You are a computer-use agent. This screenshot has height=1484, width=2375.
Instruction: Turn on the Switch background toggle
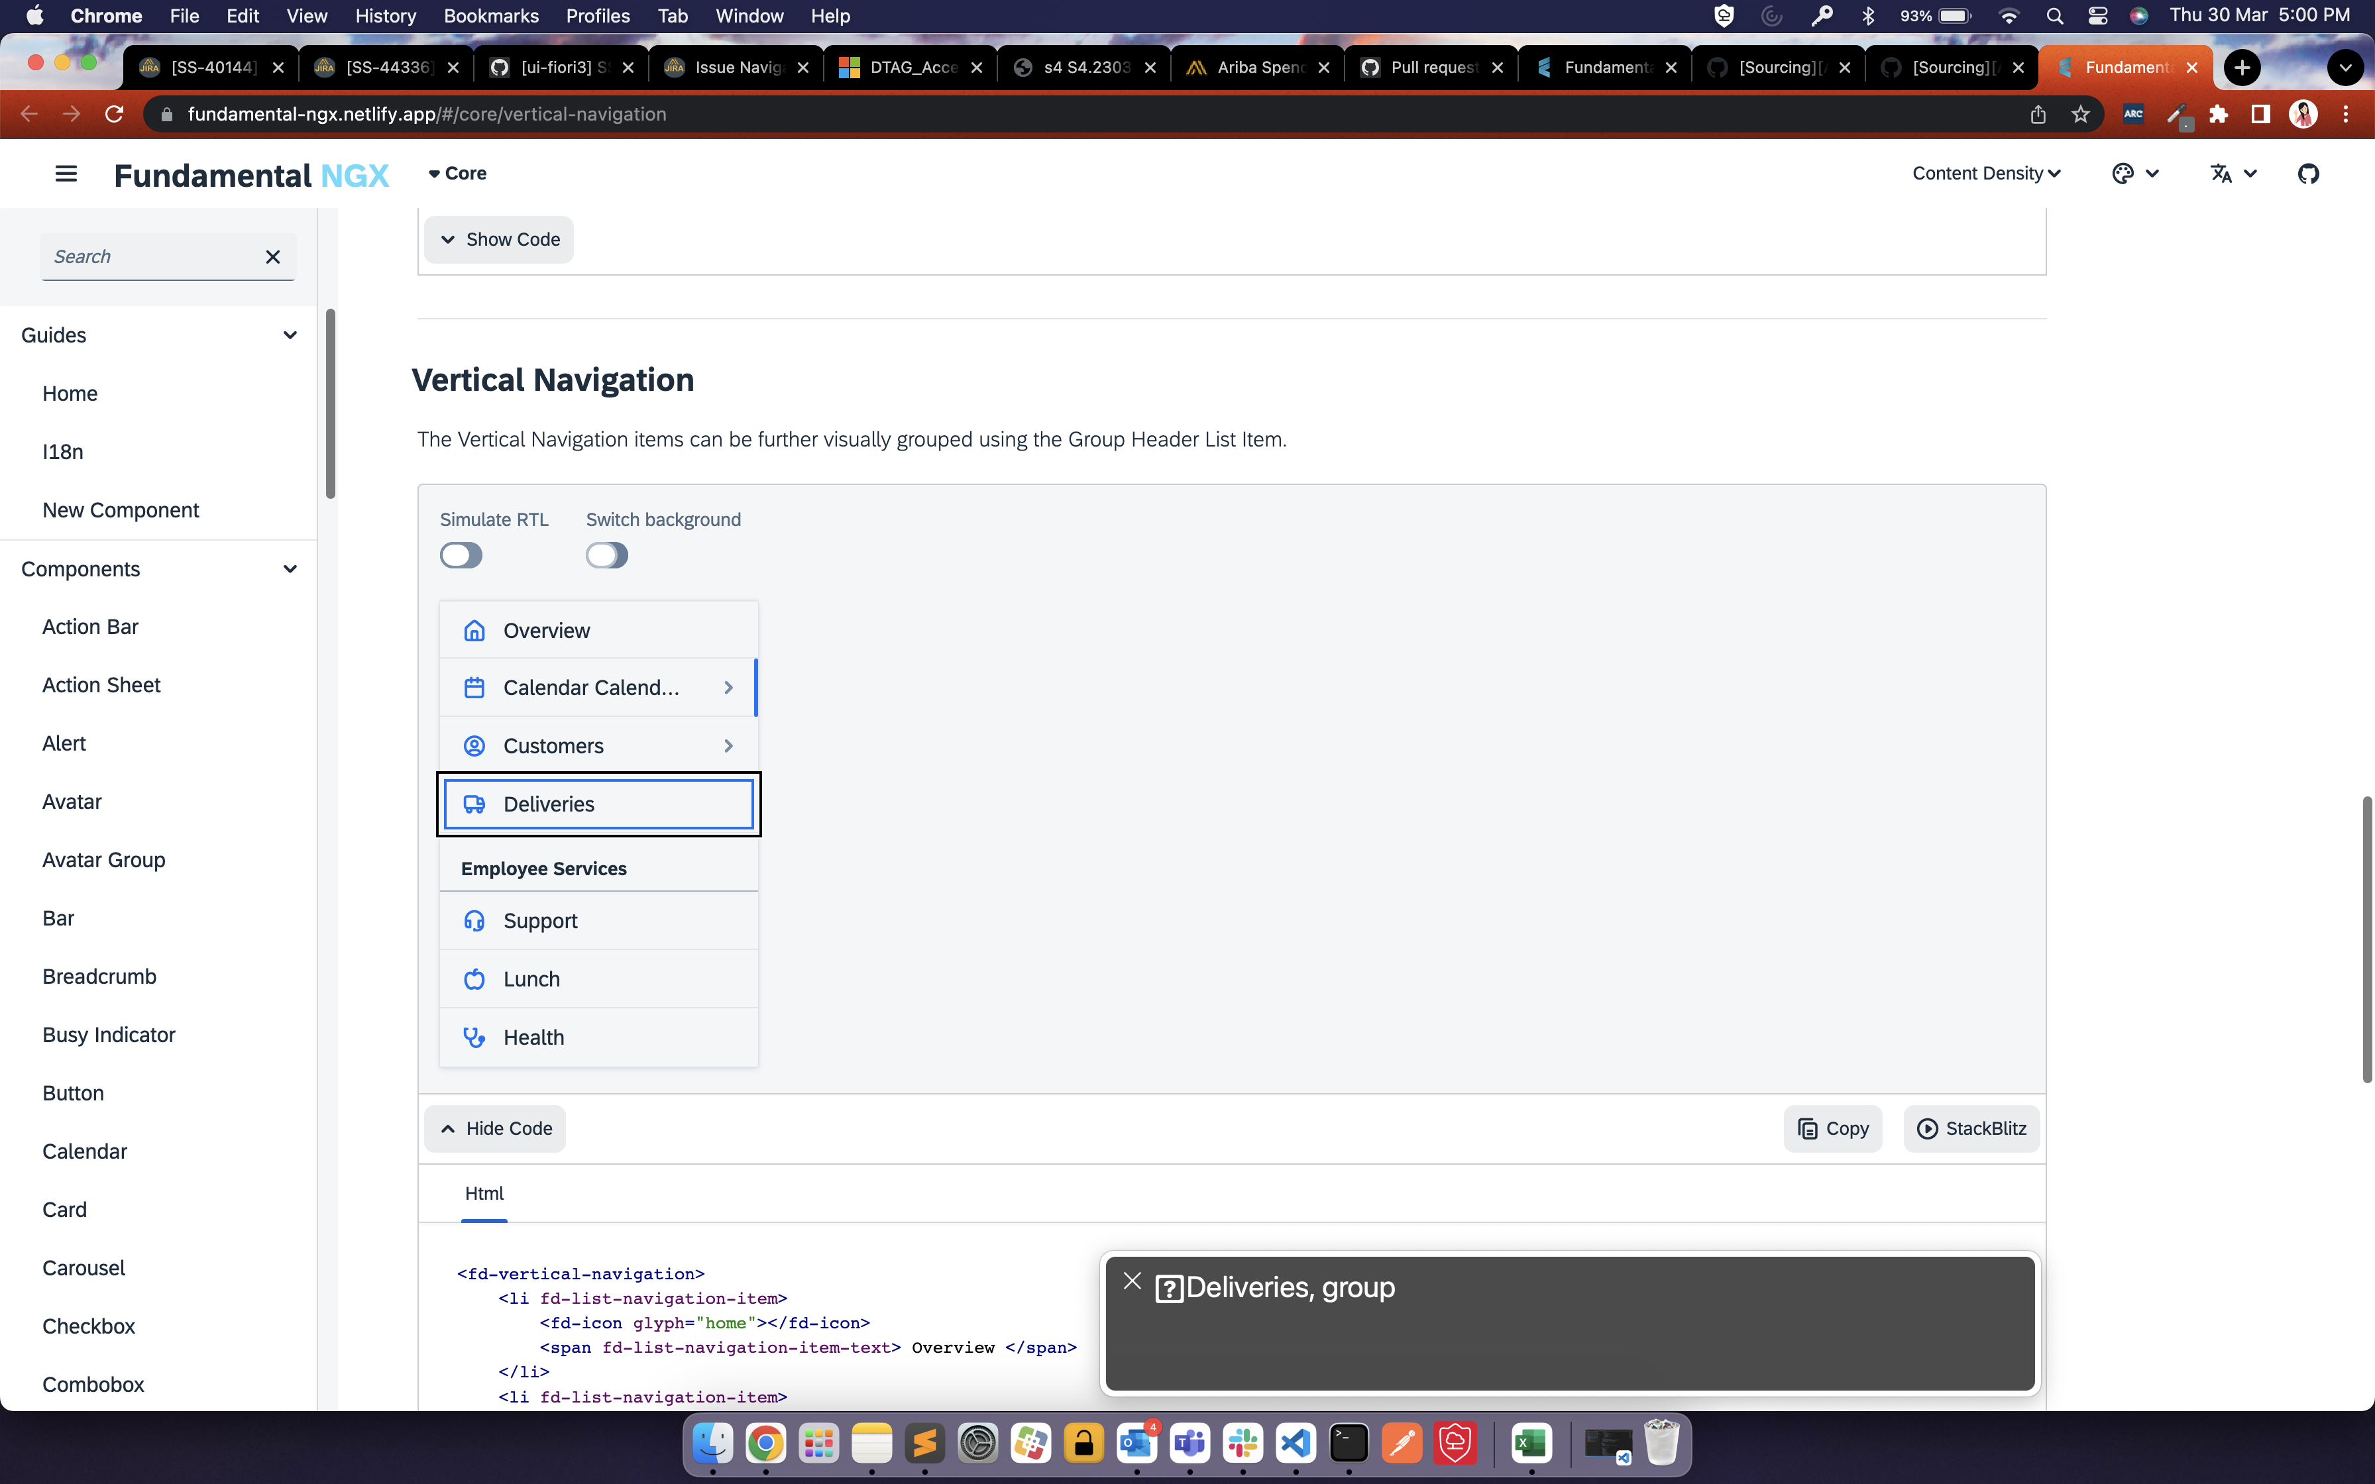tap(606, 555)
